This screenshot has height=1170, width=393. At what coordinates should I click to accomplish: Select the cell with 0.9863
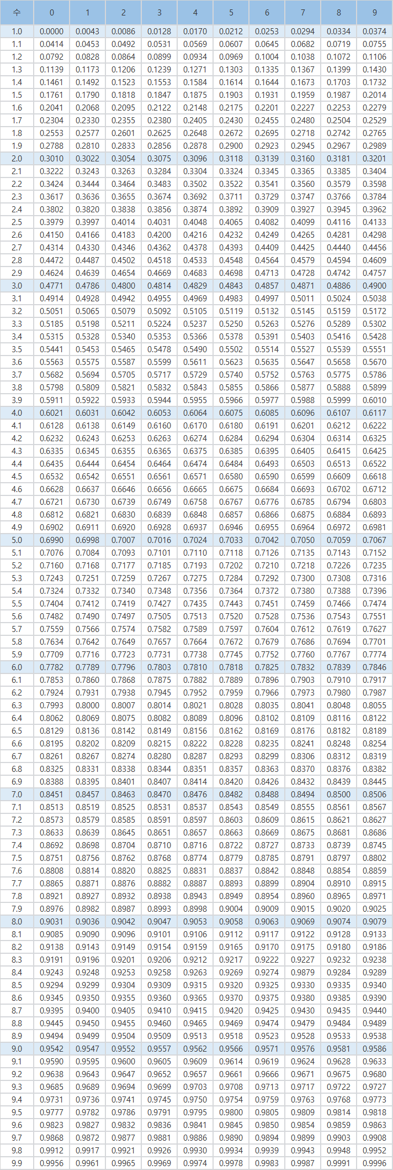(x=375, y=1125)
